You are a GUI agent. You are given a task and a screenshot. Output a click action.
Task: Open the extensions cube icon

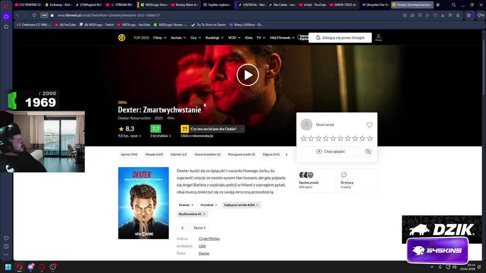469,15
